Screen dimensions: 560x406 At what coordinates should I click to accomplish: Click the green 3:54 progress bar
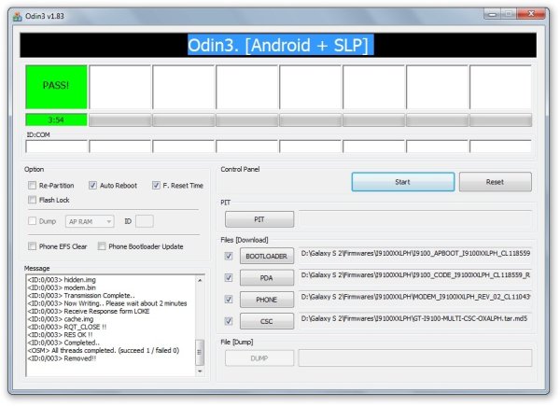pyautogui.click(x=56, y=120)
